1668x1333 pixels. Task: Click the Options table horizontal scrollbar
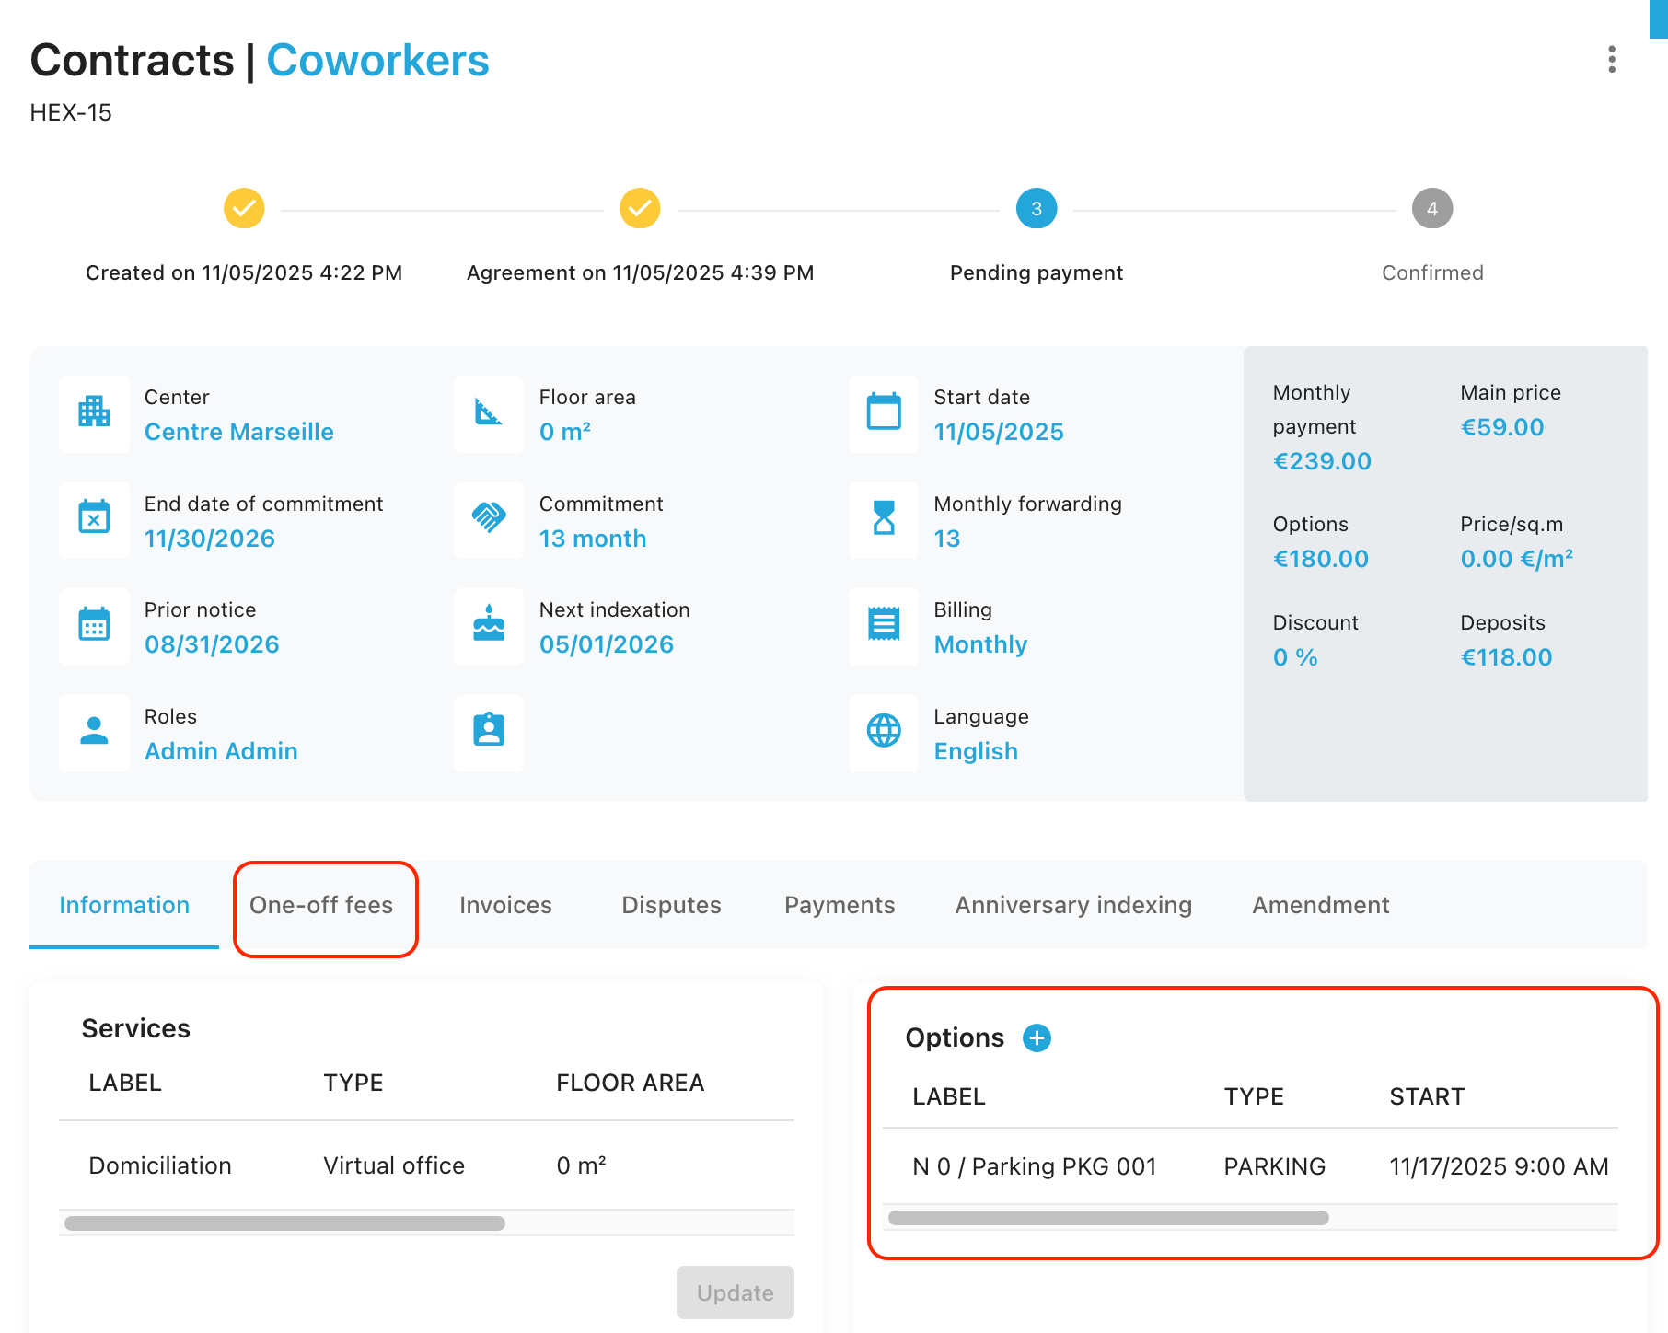click(1108, 1218)
